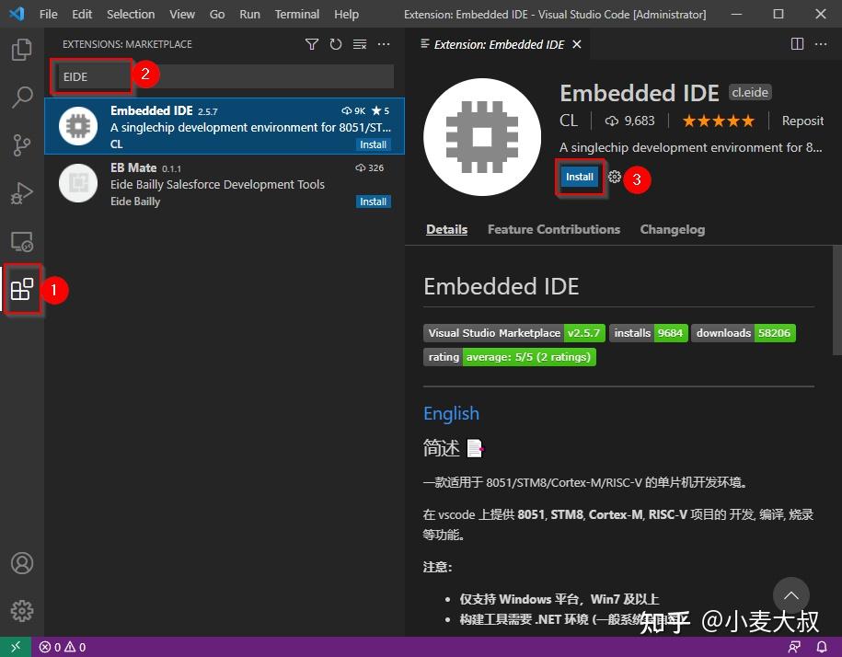Select the Remote Explorer icon
The image size is (842, 657).
point(21,240)
